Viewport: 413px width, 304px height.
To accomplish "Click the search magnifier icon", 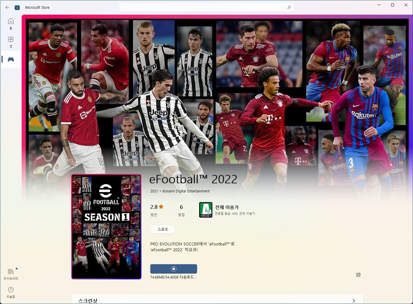I will point(289,7).
